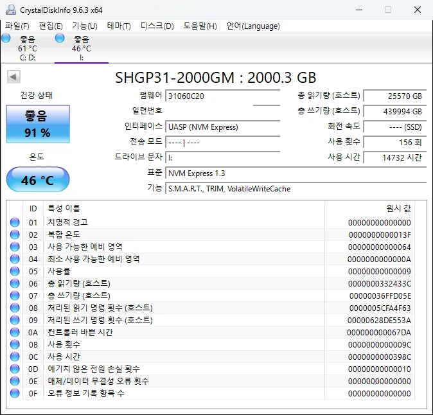Click the 기능 field with S.M.A.R.T., TRIM
This screenshot has height=415, width=433.
(x=296, y=189)
